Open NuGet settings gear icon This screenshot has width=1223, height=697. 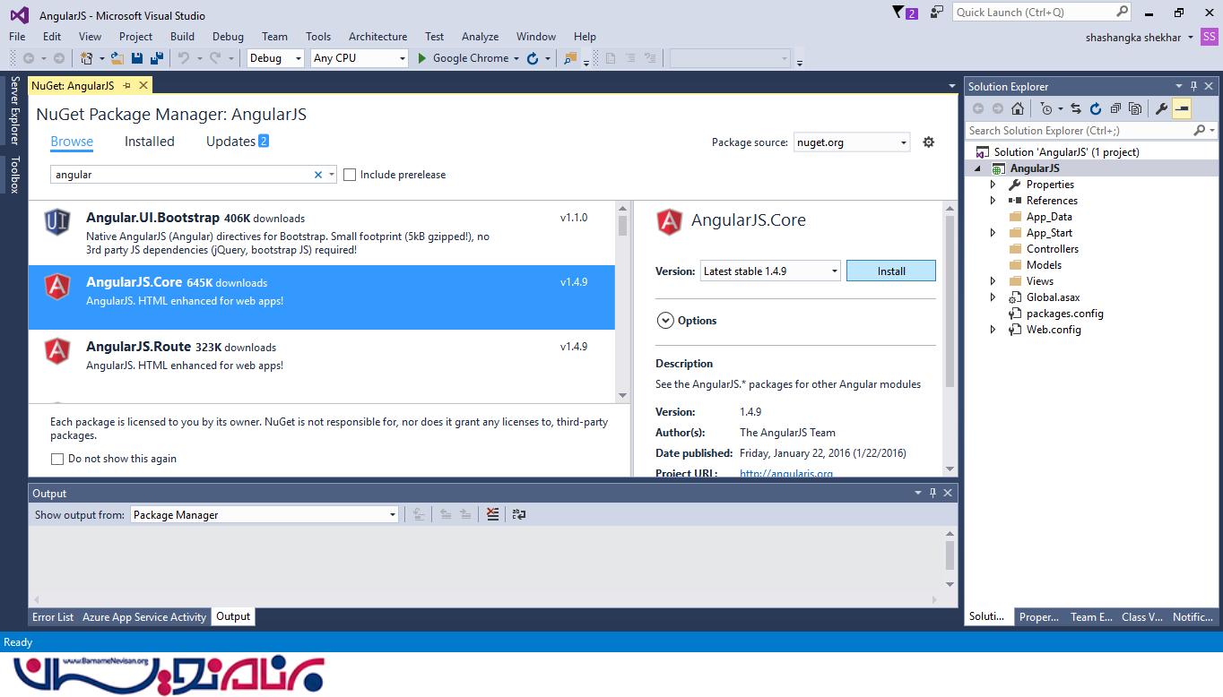coord(929,142)
